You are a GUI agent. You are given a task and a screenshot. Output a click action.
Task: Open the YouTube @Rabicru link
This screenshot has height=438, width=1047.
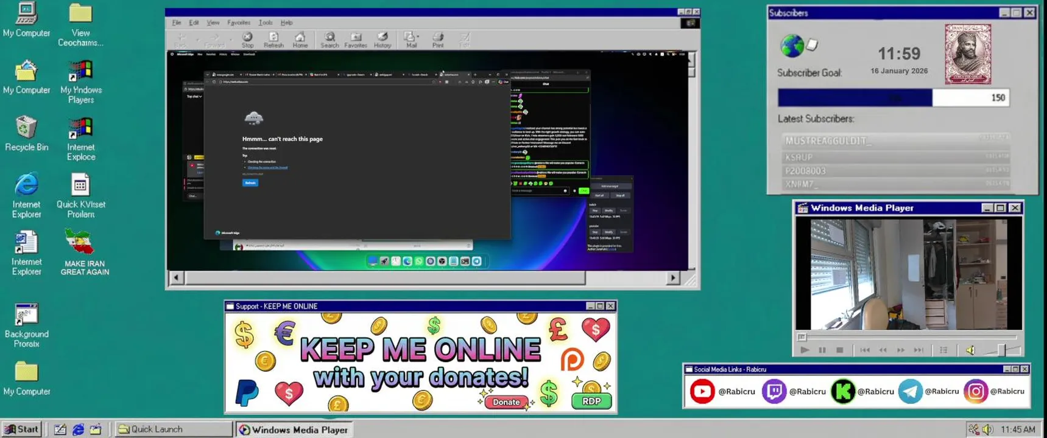click(722, 391)
